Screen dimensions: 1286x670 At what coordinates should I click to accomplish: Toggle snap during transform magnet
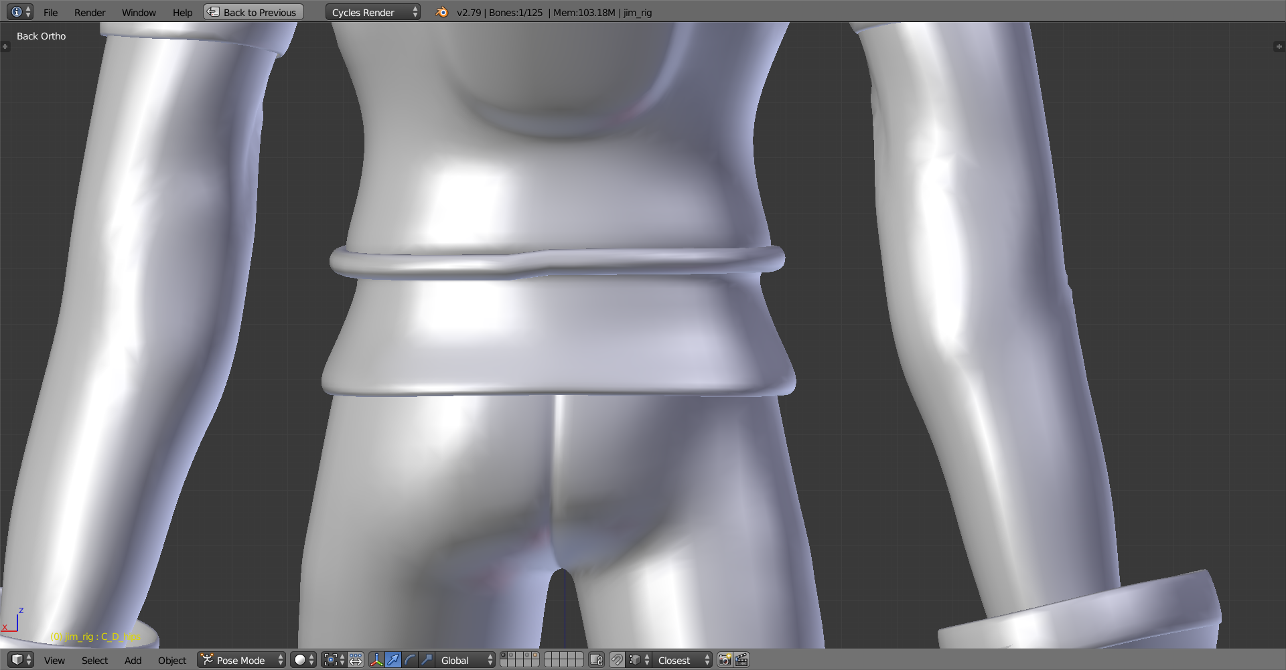click(x=617, y=660)
